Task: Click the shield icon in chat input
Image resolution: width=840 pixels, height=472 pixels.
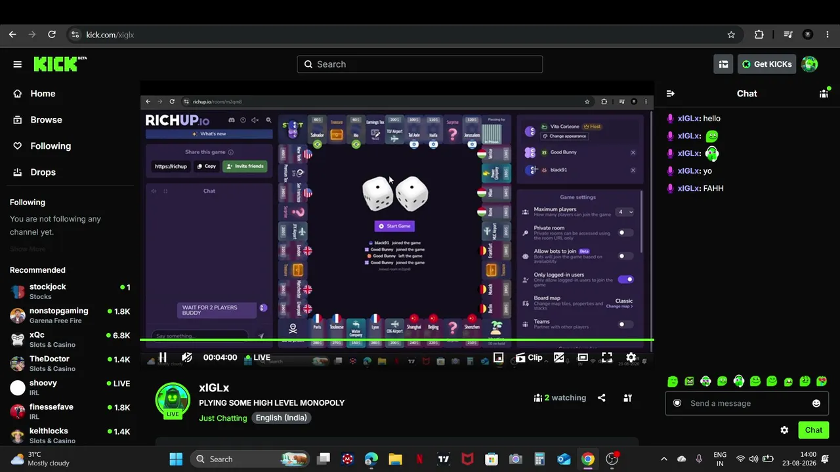Action: 677,403
